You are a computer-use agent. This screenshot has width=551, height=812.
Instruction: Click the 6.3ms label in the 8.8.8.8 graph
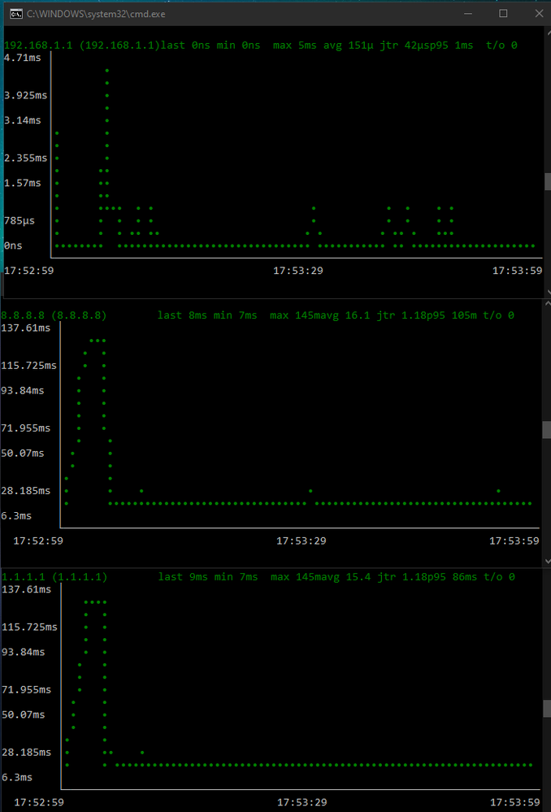pos(16,516)
